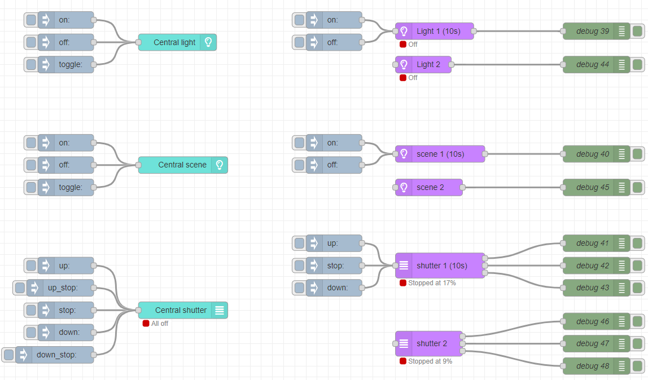Click the arrow icon on shutter 1 'down:' inject
Screen dimensions: 648x380
pyautogui.click(x=314, y=288)
